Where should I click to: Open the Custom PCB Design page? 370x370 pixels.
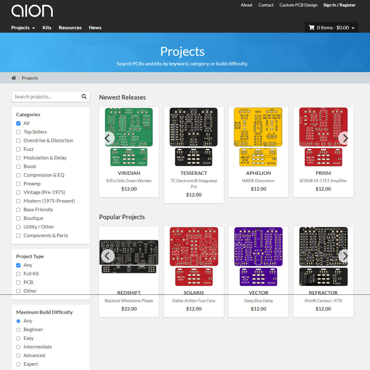tap(298, 5)
